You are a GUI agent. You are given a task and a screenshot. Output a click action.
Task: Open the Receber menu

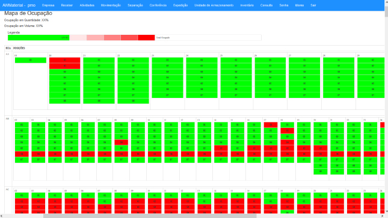pyautogui.click(x=67, y=5)
